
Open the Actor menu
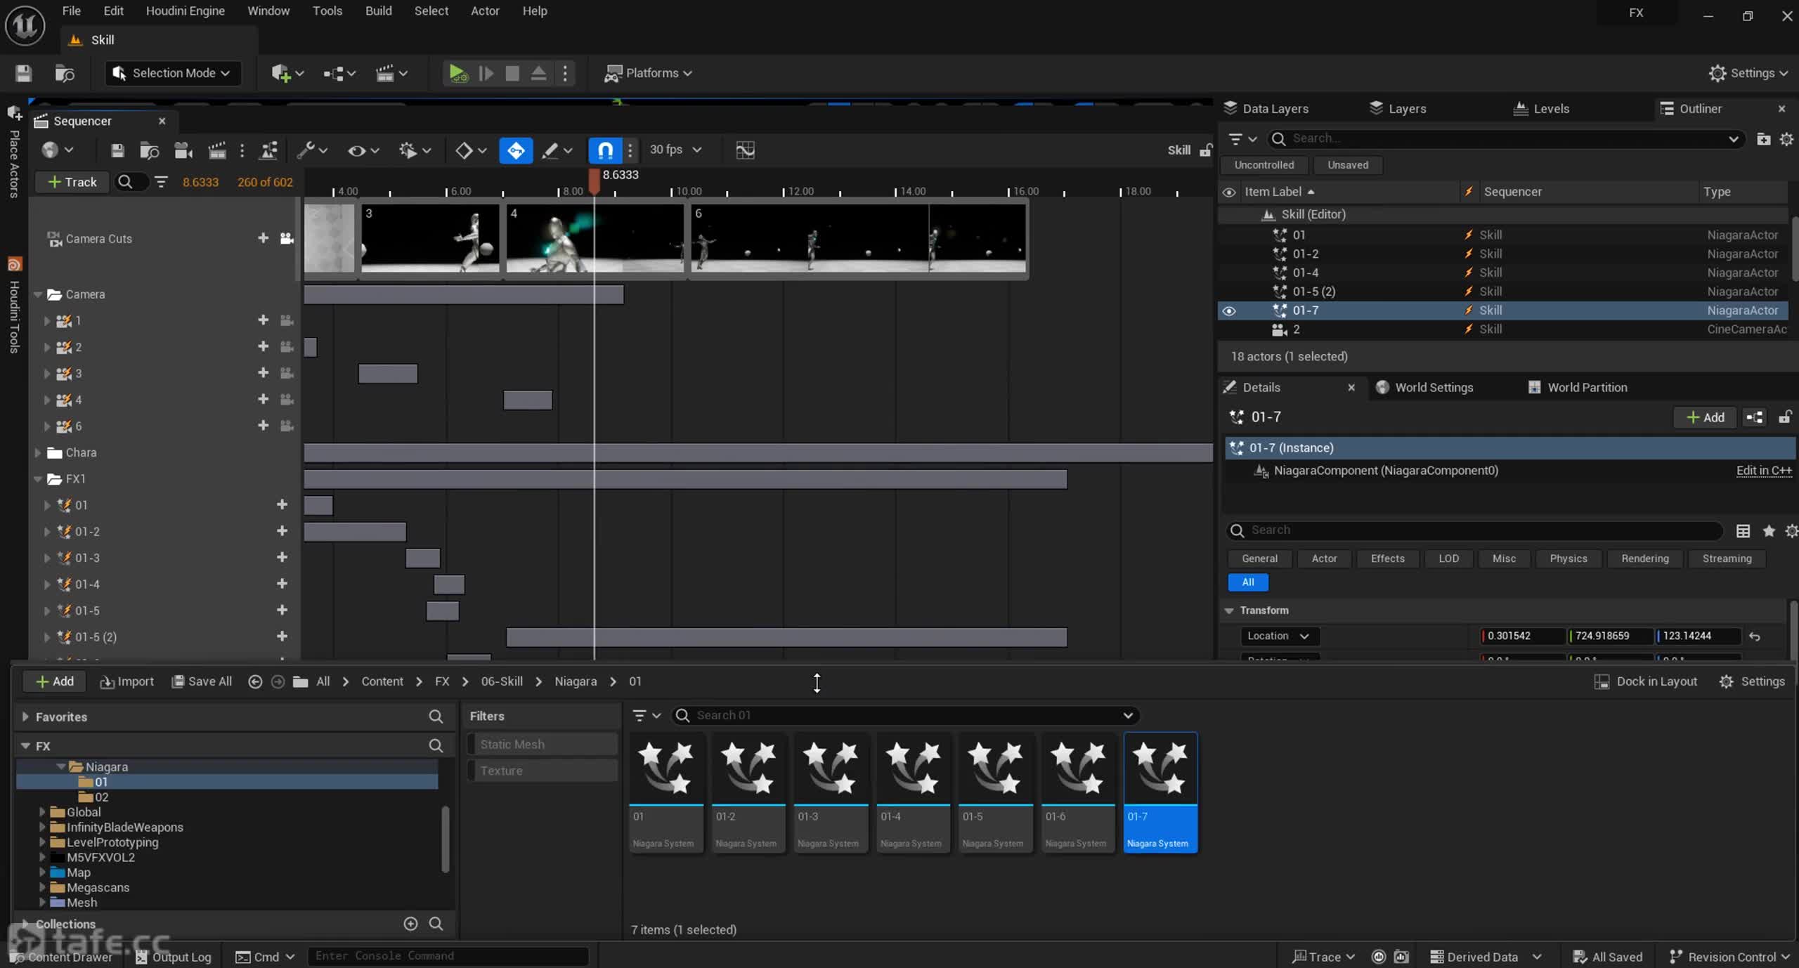485,11
